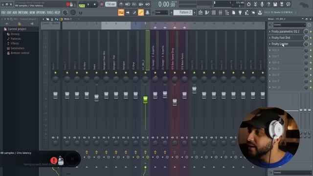Mute the selected V1_BD_2 track LED
313x176 pixels.
(145, 73)
